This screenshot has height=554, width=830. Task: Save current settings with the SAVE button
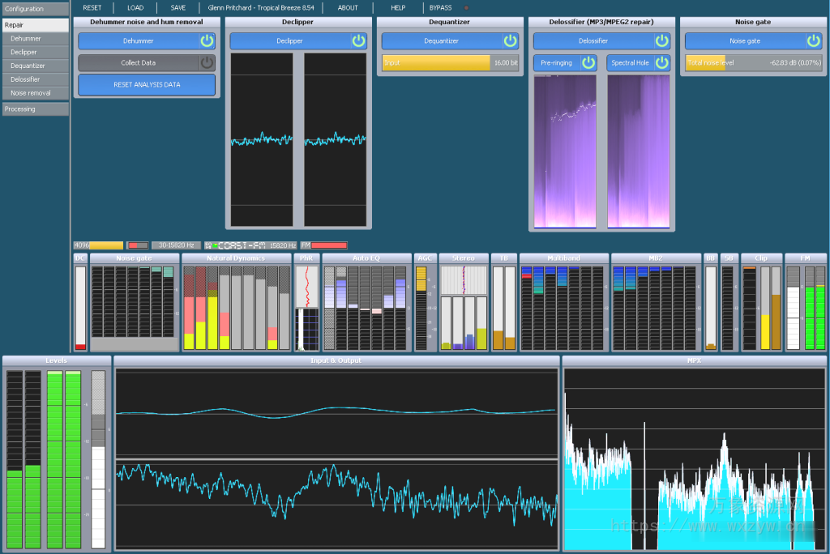point(178,7)
